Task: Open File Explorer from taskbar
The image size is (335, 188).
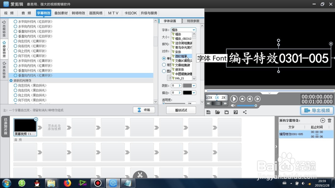Action: (x=51, y=183)
